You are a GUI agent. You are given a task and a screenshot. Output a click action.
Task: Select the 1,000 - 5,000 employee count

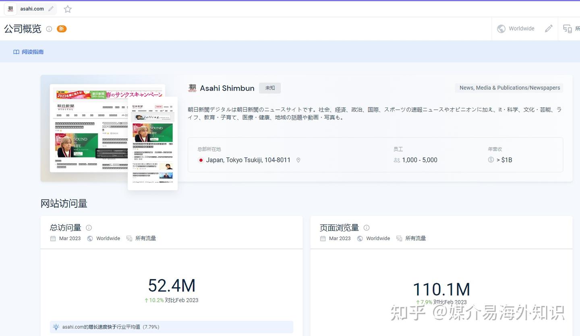point(420,160)
